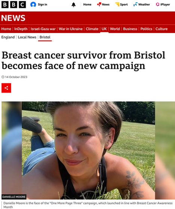Image resolution: width=175 pixels, height=209 pixels.
Task: Open Business news section
Action: click(130, 29)
